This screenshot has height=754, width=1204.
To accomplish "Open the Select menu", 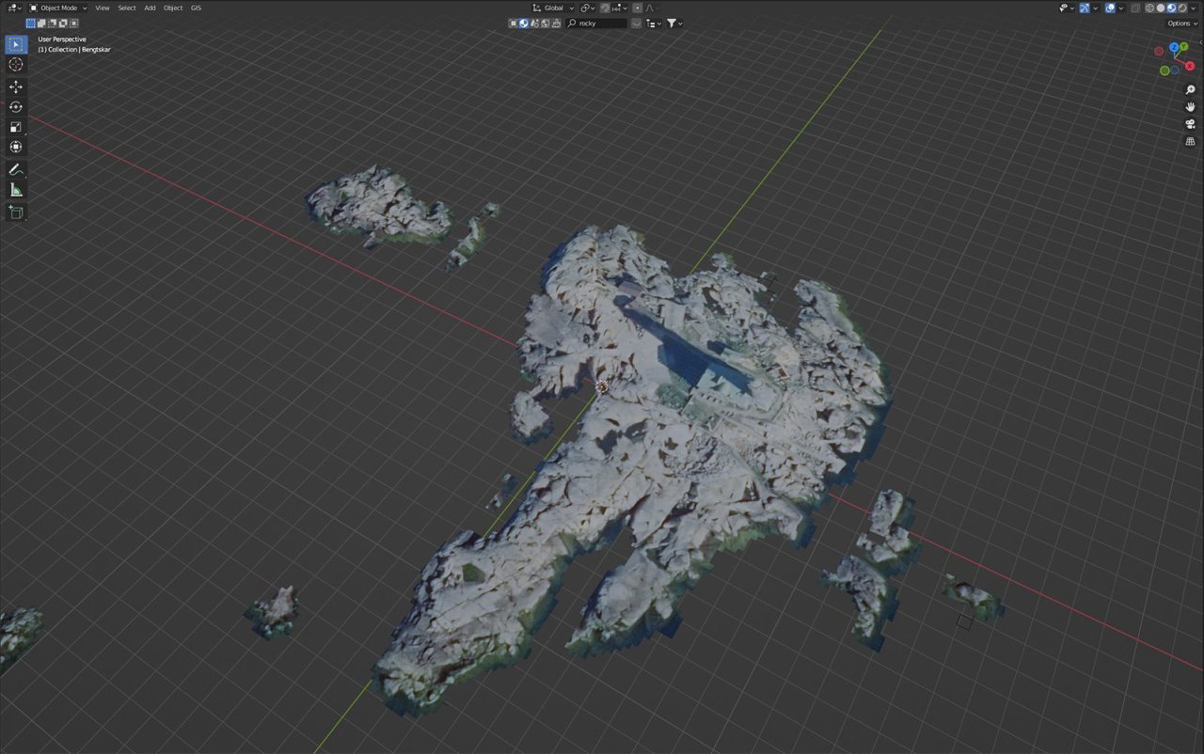I will pyautogui.click(x=127, y=8).
